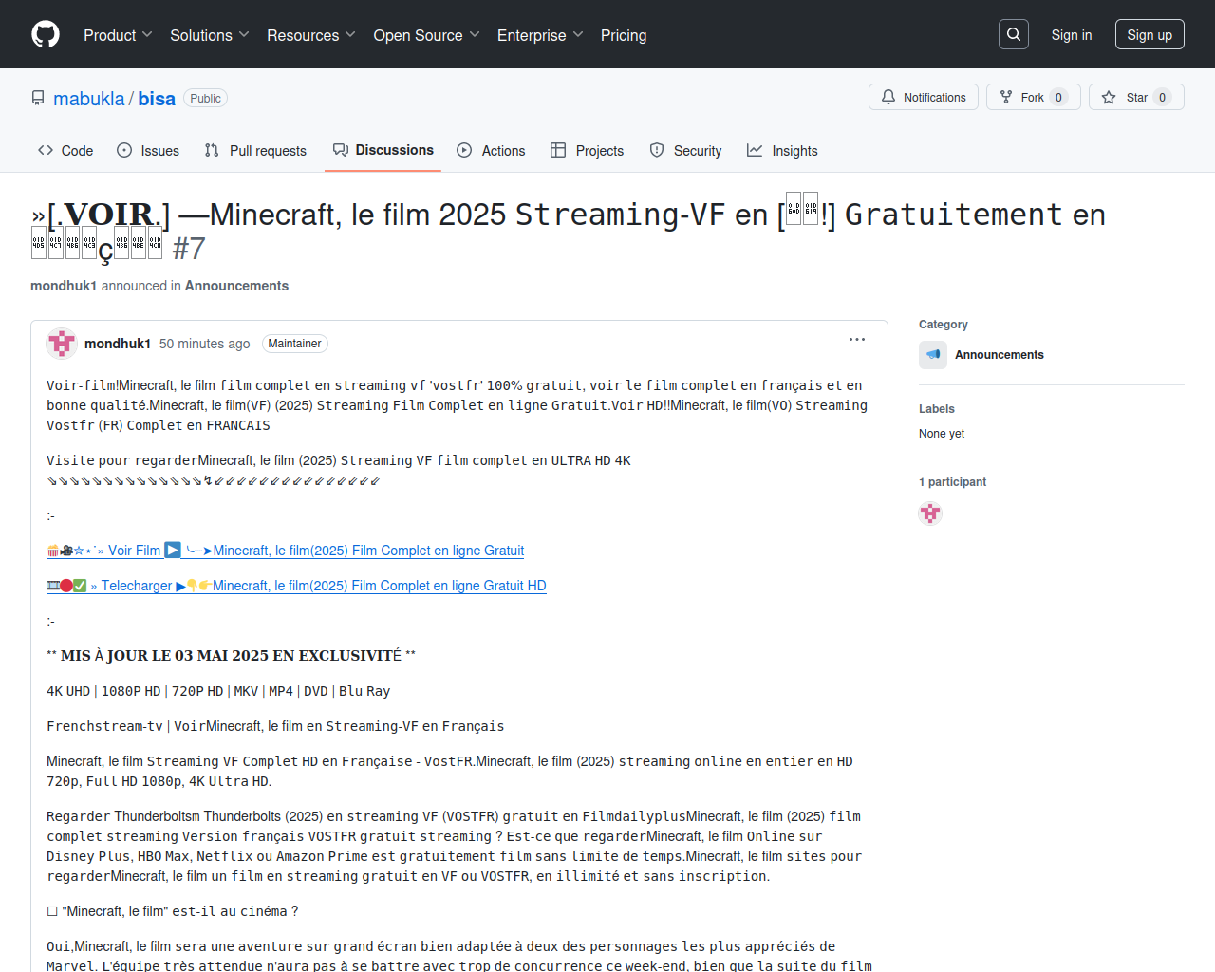Image resolution: width=1215 pixels, height=972 pixels.
Task: Click the Discussions speech bubble icon
Action: [341, 150]
